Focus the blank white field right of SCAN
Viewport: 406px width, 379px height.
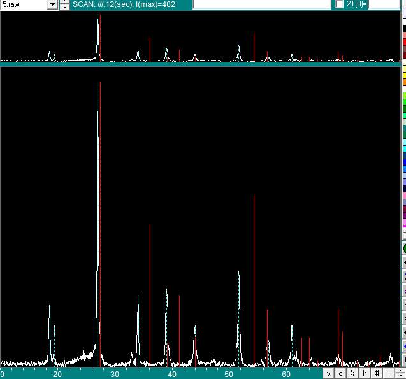coord(262,4)
